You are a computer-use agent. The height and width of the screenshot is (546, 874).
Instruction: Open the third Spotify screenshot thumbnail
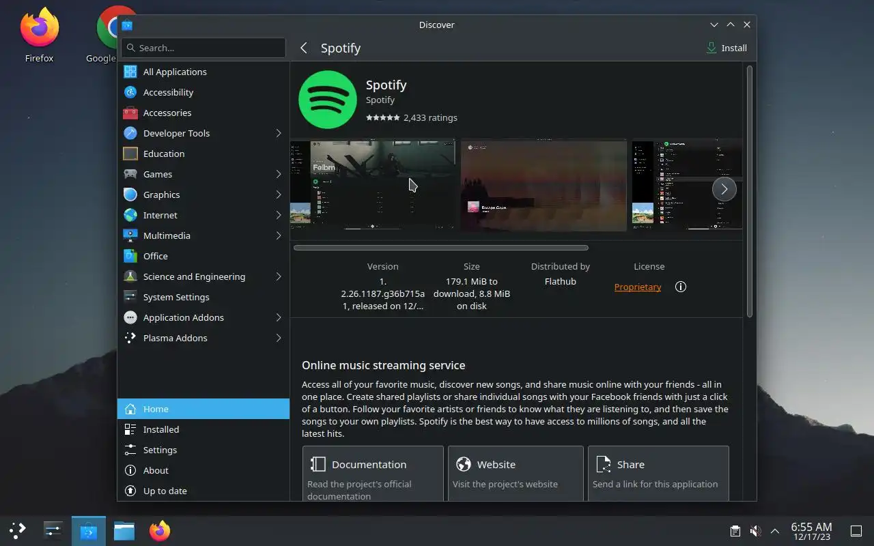(x=687, y=185)
